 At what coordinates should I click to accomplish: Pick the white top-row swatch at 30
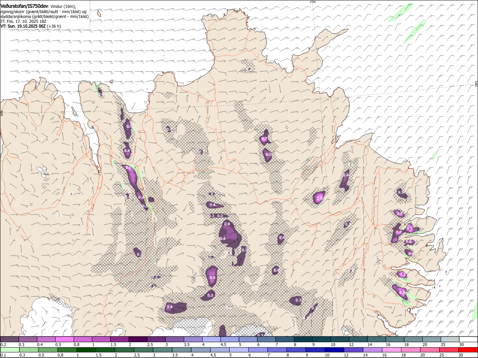(469, 339)
